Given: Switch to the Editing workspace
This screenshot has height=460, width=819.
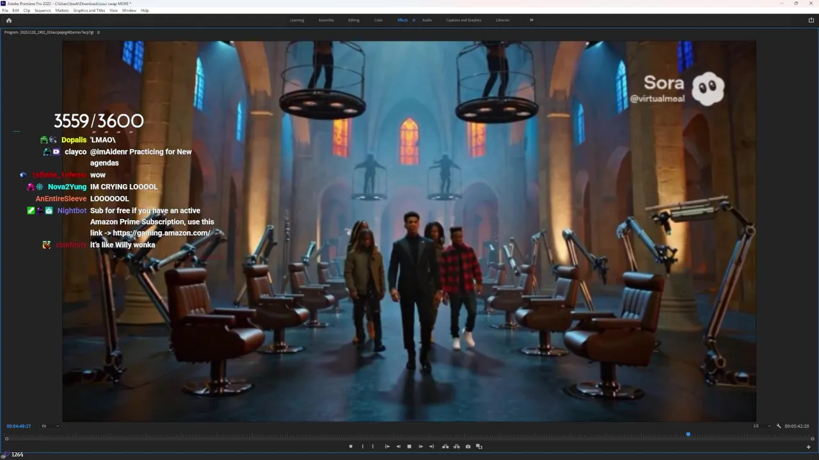Looking at the screenshot, I should coord(354,20).
